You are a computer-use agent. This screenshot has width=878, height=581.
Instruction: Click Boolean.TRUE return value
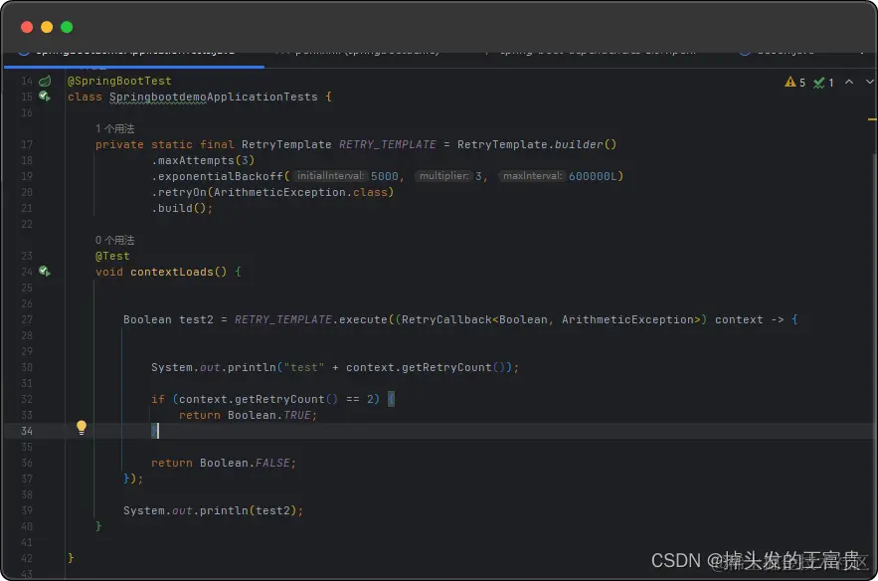[x=268, y=415]
